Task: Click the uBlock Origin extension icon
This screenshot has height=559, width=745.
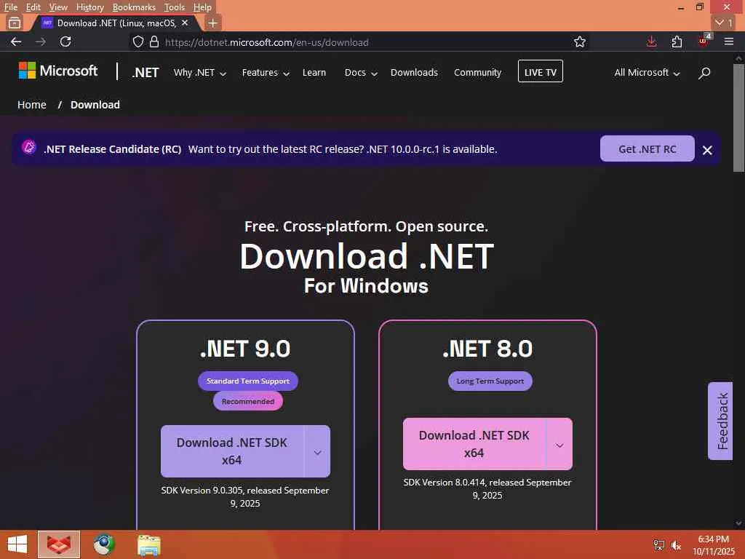Action: click(704, 41)
